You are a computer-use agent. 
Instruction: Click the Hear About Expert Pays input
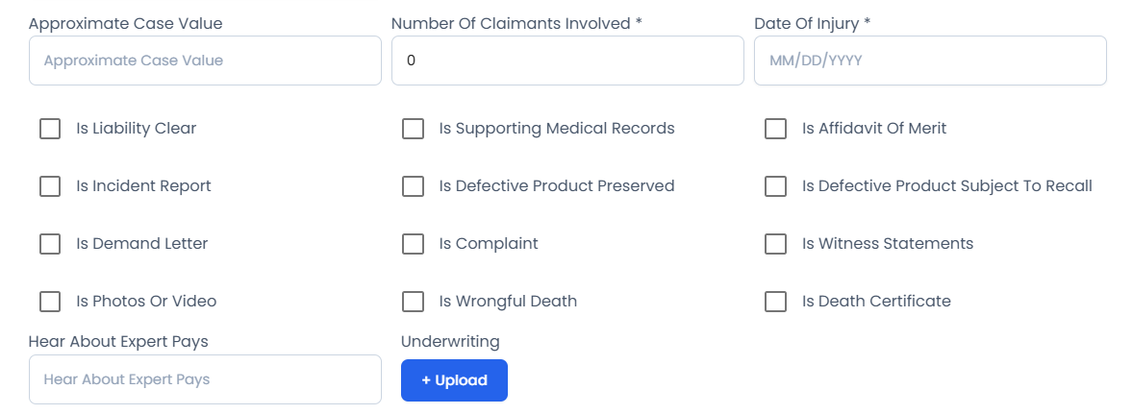point(205,379)
